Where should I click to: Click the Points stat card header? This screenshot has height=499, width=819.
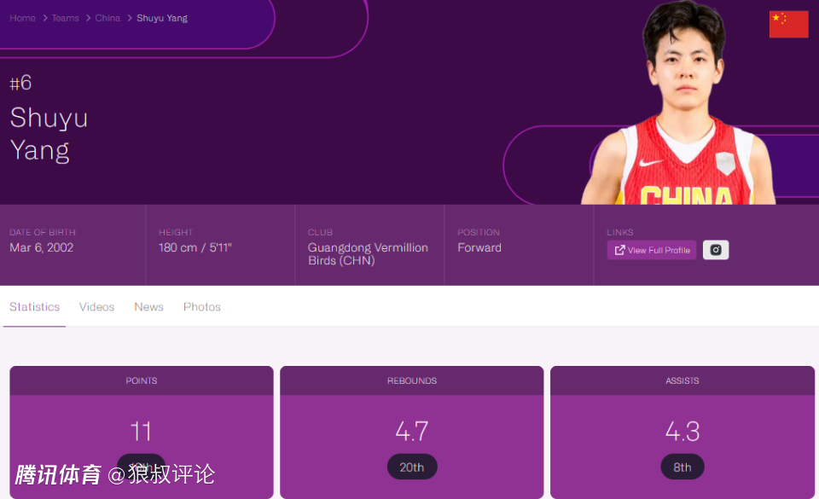click(142, 380)
